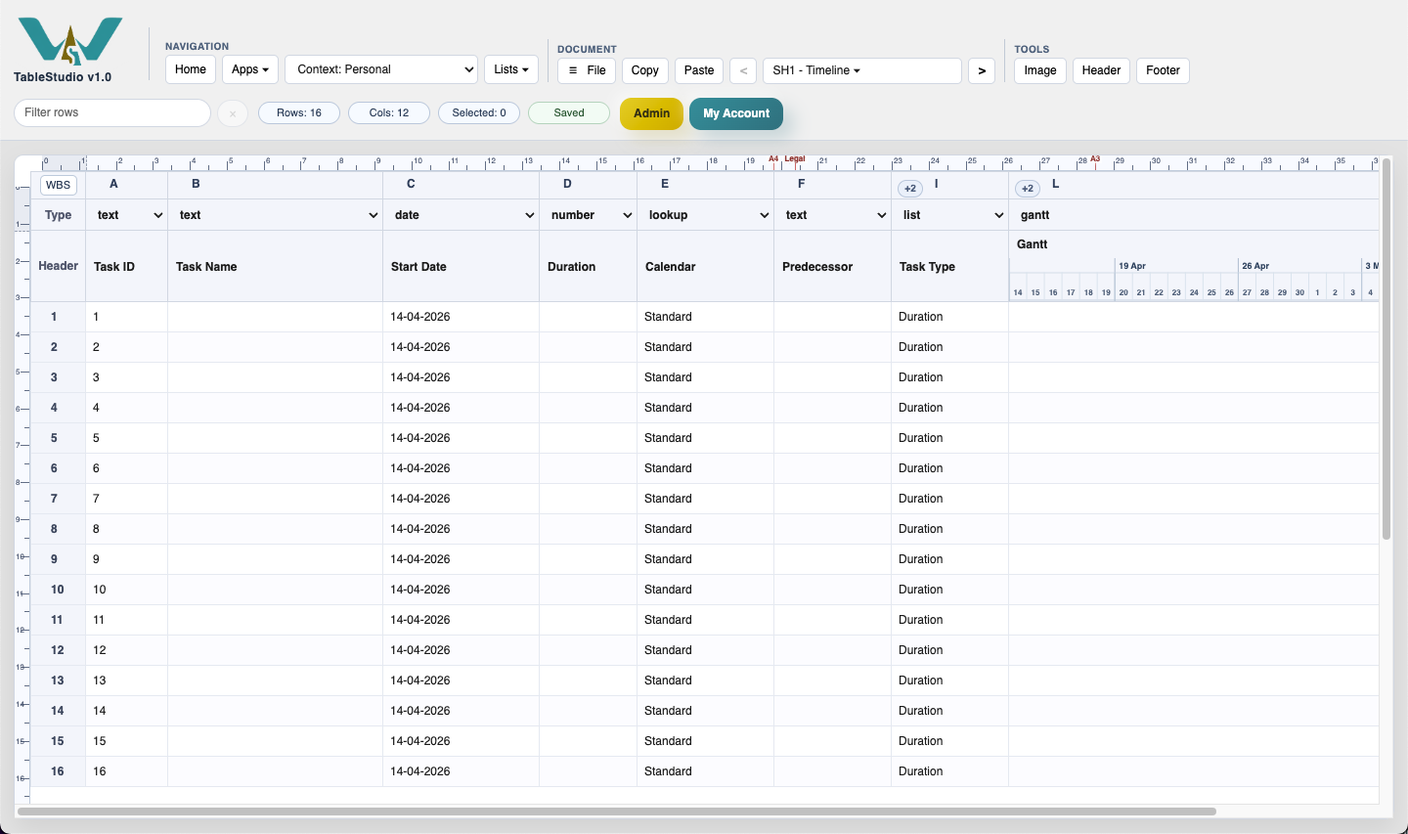Change column I list type dropdown
The image size is (1408, 834).
click(x=949, y=215)
